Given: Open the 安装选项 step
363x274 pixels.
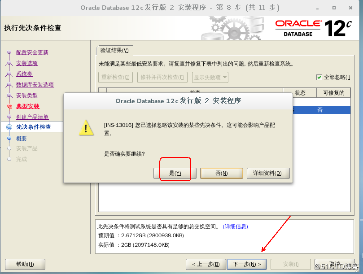Looking at the screenshot, I should pyautogui.click(x=27, y=63).
